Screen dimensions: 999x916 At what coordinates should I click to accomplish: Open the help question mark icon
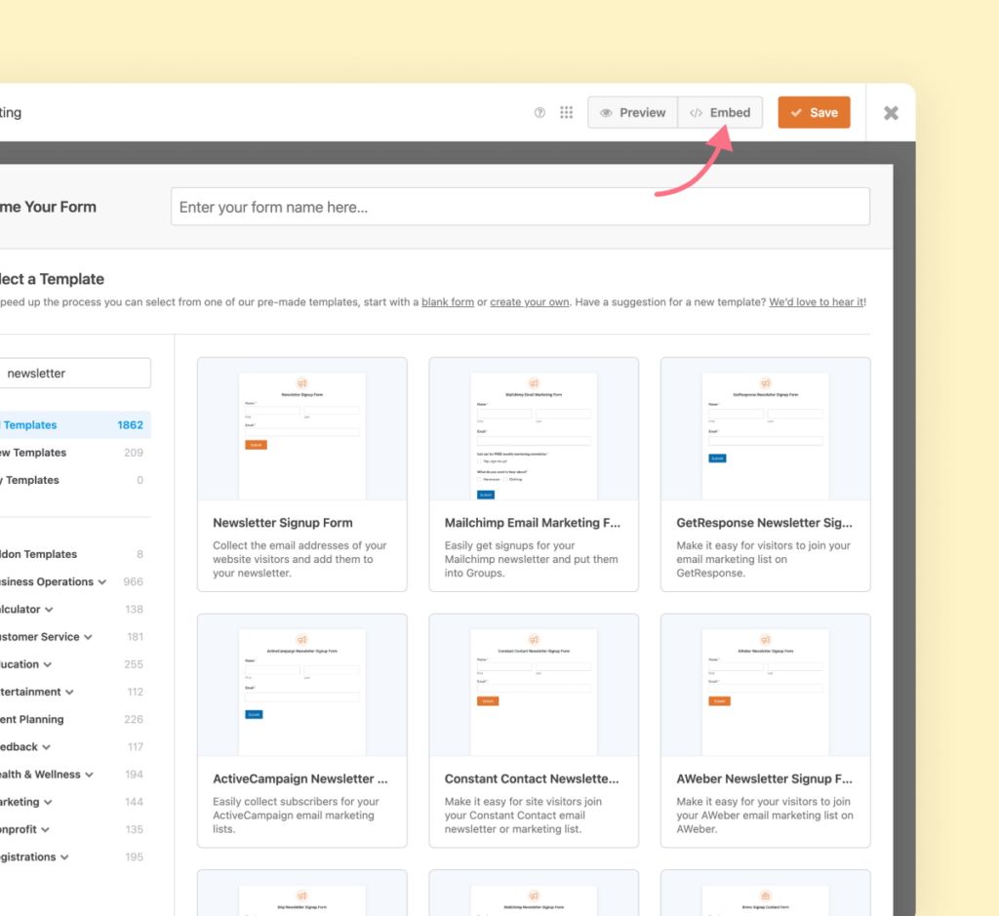coord(539,113)
